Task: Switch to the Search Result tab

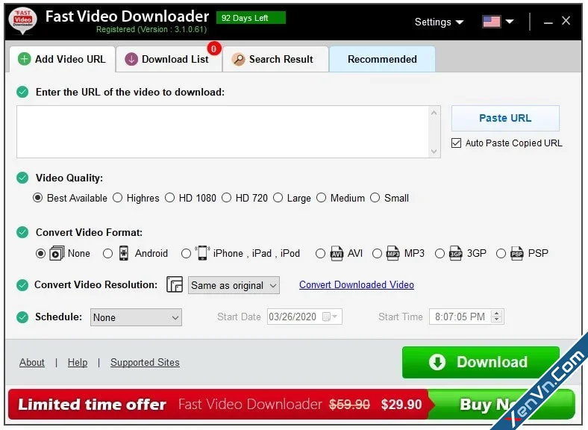Action: pyautogui.click(x=275, y=59)
